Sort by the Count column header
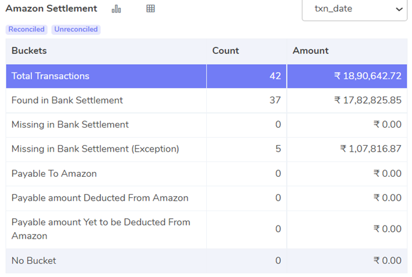Image resolution: width=412 pixels, height=277 pixels. (226, 51)
